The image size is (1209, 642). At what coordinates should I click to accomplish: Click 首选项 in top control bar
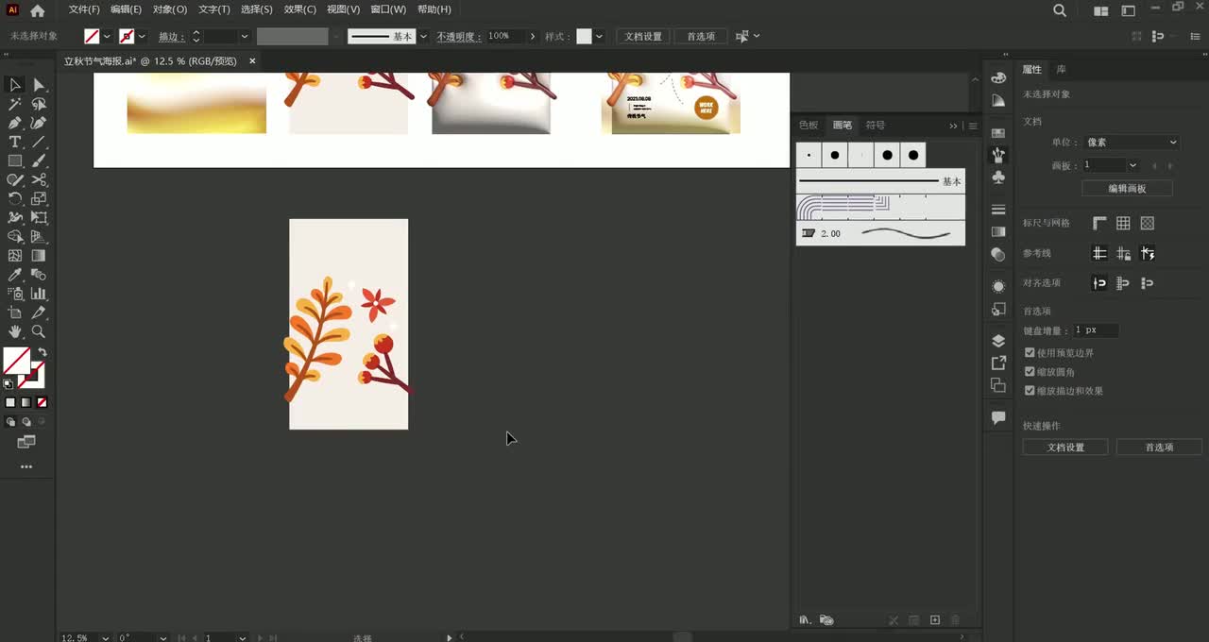coord(701,36)
